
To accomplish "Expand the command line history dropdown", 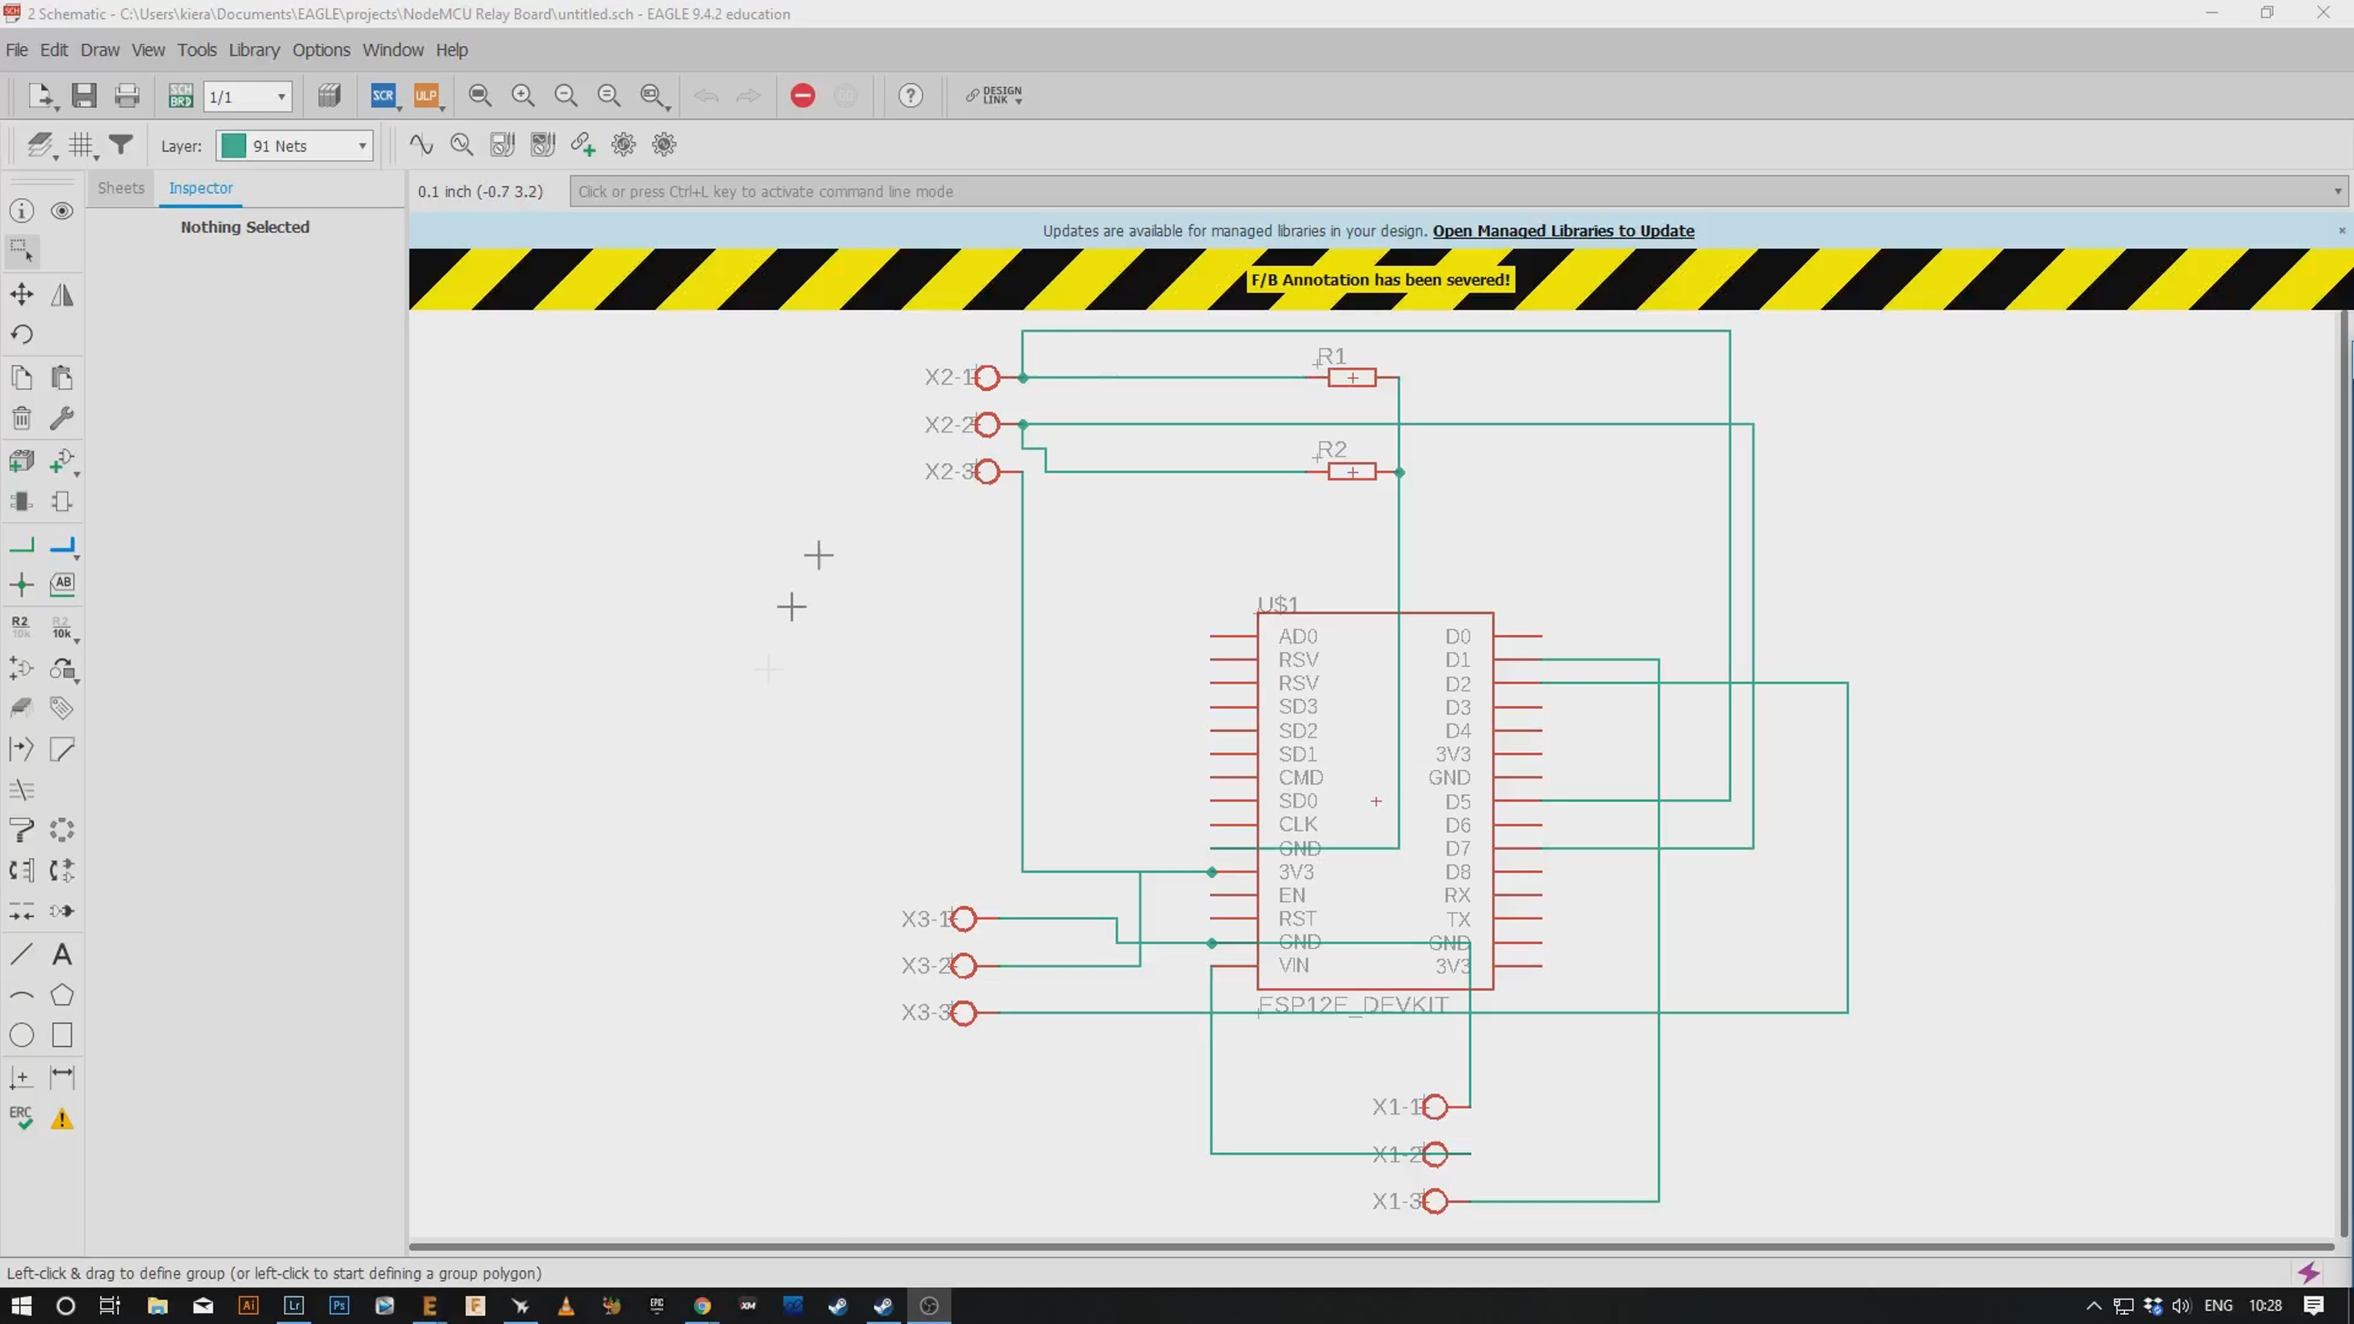I will click(x=2337, y=192).
